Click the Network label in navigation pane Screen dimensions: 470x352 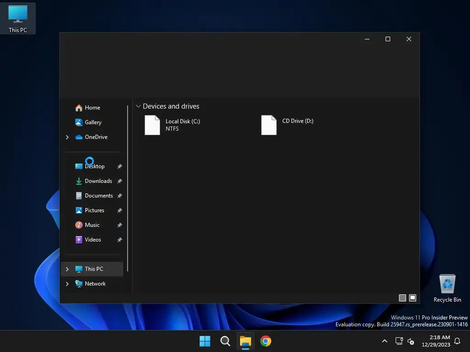(x=95, y=284)
